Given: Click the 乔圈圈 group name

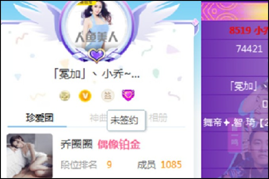Looking at the screenshot, I should click(x=77, y=144).
